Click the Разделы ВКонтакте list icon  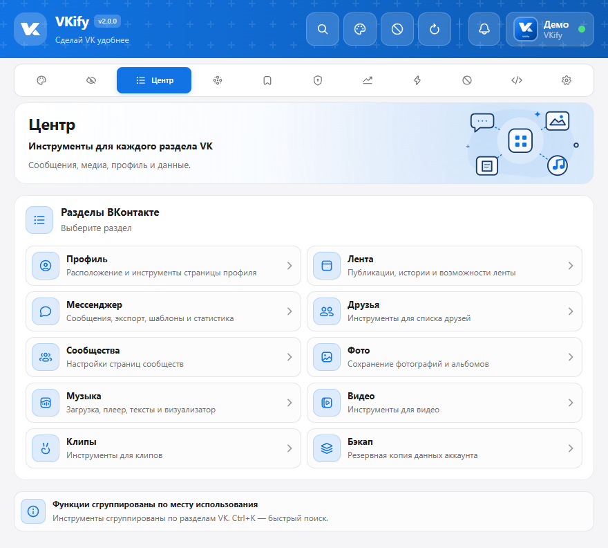click(x=39, y=220)
